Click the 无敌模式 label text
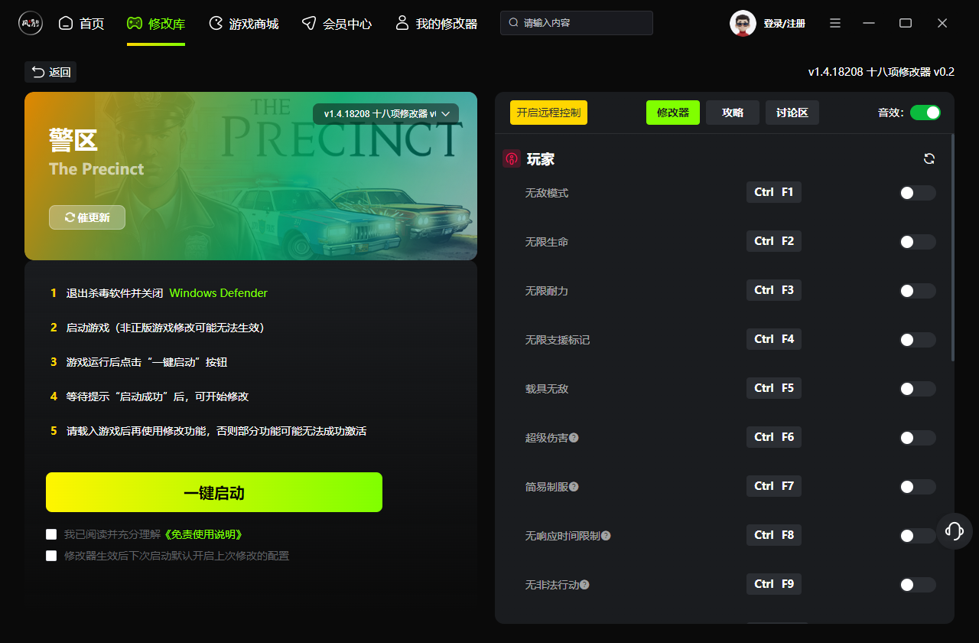 point(547,193)
